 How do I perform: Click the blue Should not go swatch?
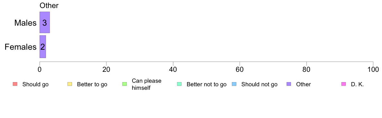tap(234, 84)
